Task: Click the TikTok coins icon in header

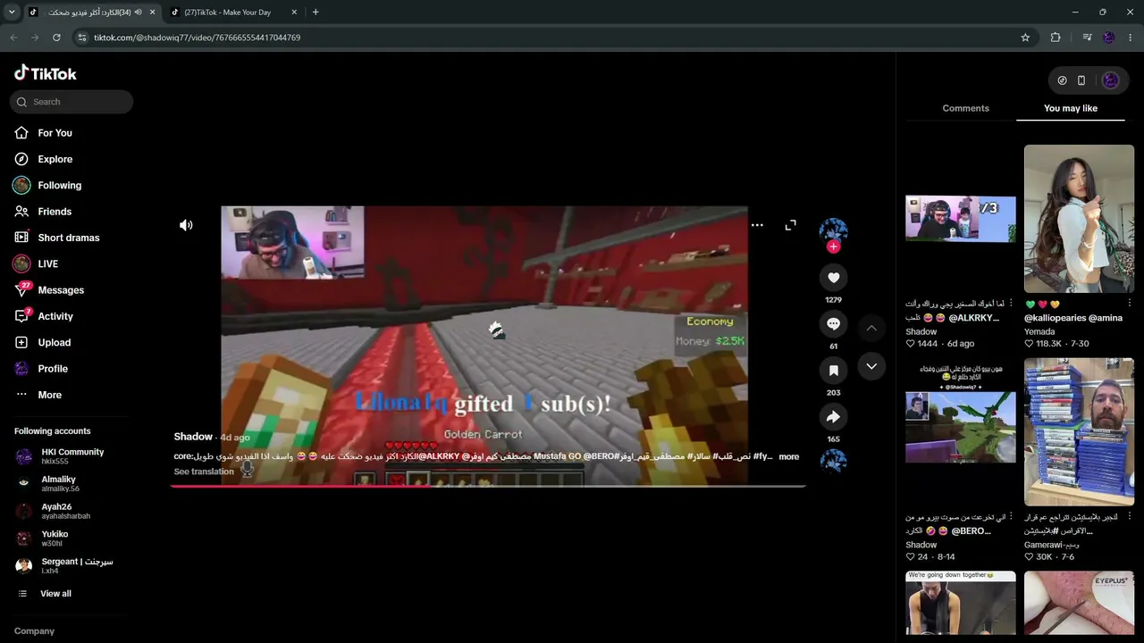Action: coord(1062,80)
